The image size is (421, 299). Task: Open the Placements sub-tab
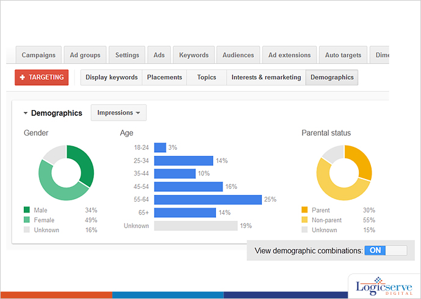click(x=165, y=77)
